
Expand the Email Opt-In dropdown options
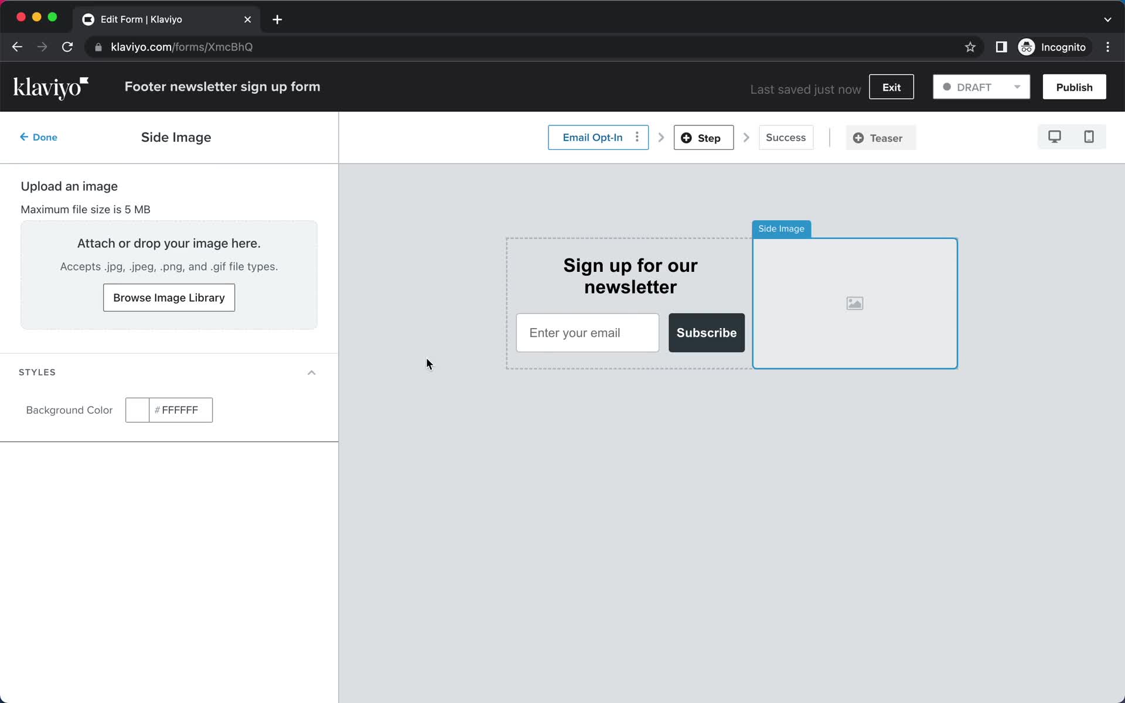point(636,138)
